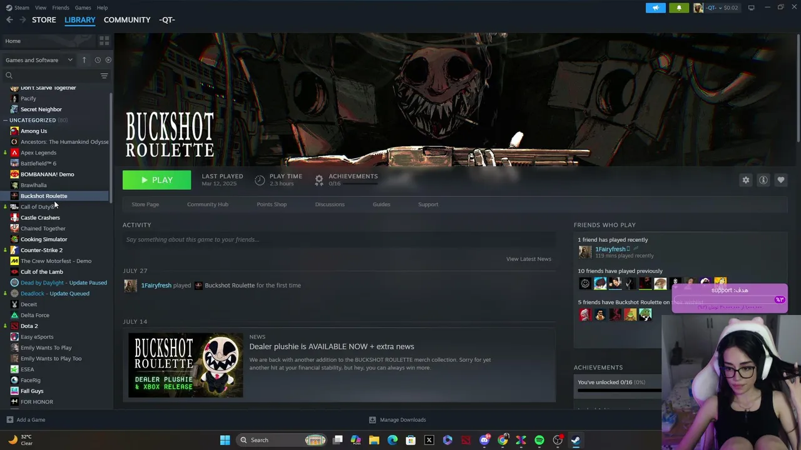801x450 pixels.
Task: Click the achievements progress bar
Action: tap(620, 391)
